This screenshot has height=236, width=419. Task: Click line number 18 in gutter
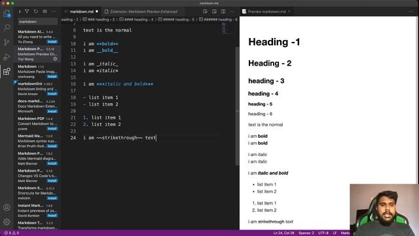click(73, 98)
